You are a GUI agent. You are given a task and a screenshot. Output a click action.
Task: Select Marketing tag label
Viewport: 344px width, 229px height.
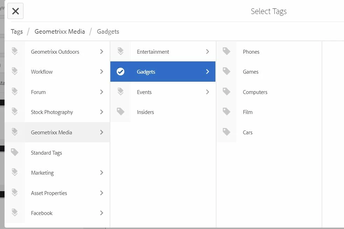[x=42, y=173]
